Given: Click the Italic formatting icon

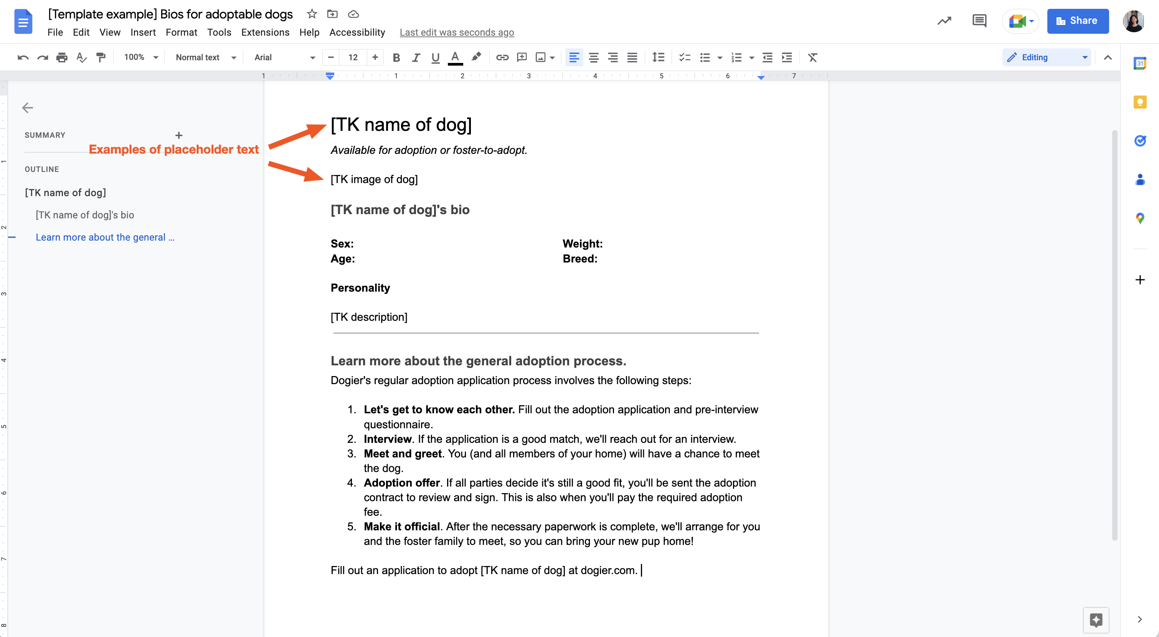Looking at the screenshot, I should tap(416, 57).
